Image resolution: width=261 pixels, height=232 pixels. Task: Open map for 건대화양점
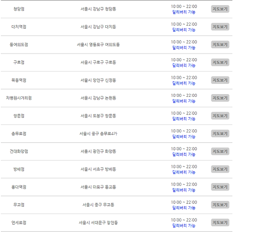tap(220, 152)
